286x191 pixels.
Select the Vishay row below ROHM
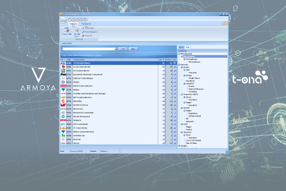pyautogui.click(x=118, y=90)
